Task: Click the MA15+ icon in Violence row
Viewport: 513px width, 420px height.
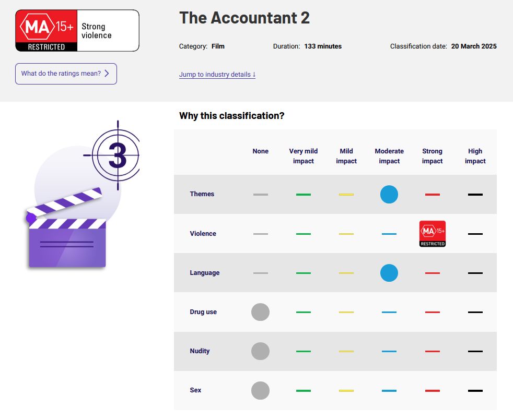Action: [x=432, y=234]
